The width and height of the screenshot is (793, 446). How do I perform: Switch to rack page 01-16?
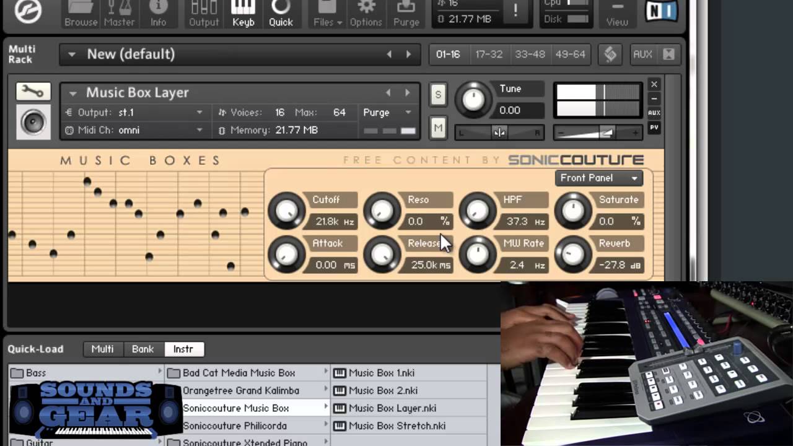click(448, 55)
